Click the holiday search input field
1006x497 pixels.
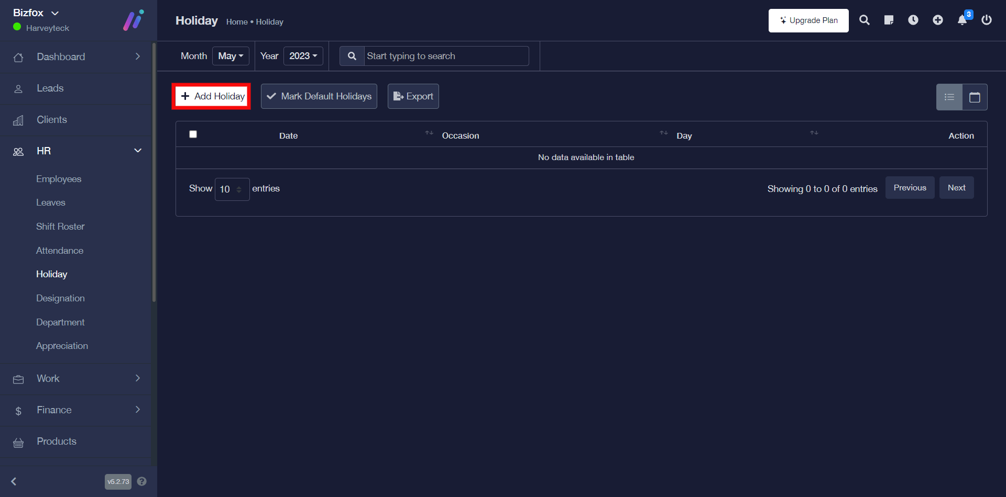tap(445, 56)
